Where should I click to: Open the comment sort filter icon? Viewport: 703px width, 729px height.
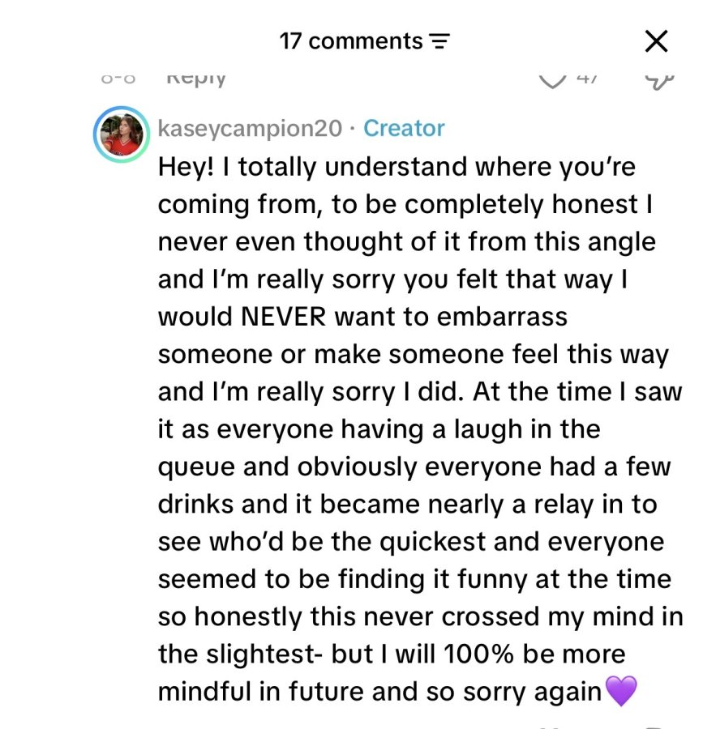click(x=439, y=42)
